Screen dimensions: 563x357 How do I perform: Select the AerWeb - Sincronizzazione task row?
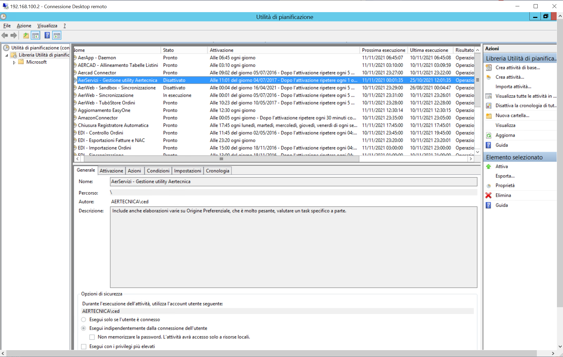point(274,95)
